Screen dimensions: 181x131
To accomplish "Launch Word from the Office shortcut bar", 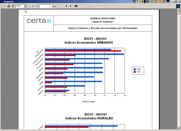I will tap(147, 2).
